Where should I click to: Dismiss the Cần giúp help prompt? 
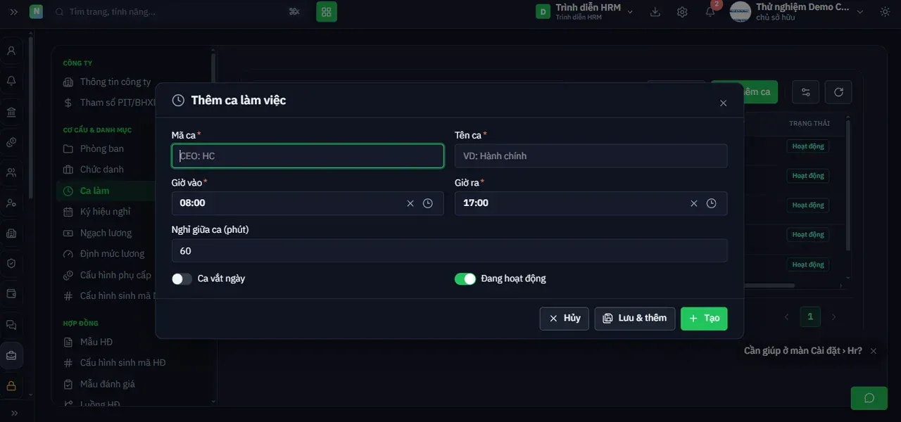[874, 351]
